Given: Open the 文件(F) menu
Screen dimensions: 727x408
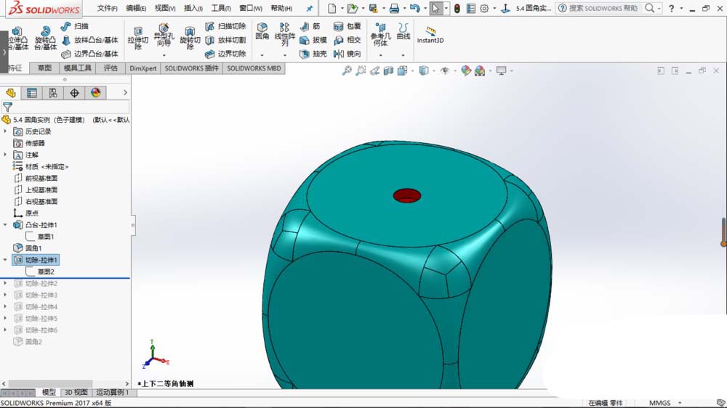Looking at the screenshot, I should click(107, 8).
